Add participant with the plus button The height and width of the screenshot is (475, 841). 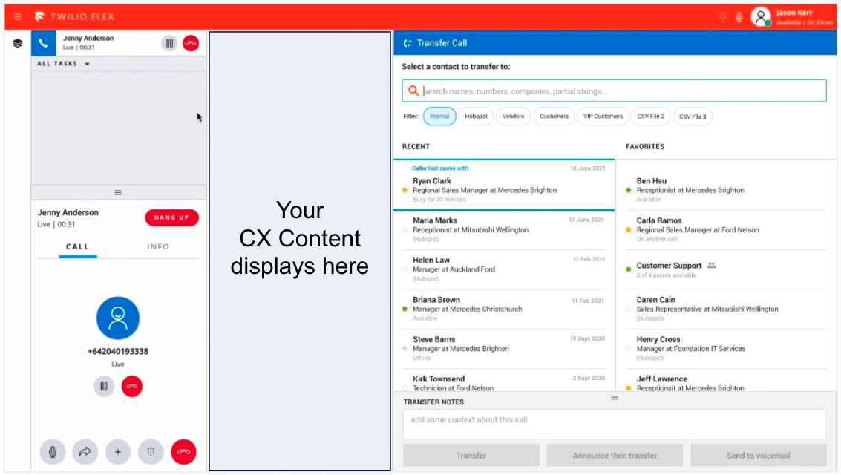pos(118,452)
